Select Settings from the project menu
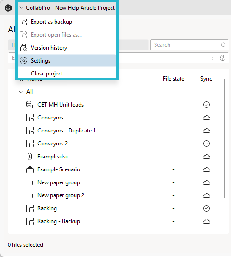The image size is (231, 257). click(x=67, y=61)
